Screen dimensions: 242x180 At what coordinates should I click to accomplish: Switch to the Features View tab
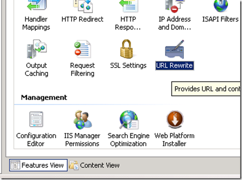[x=38, y=165]
